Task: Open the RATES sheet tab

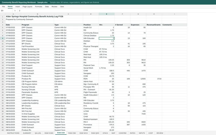Action: [x=133, y=133]
